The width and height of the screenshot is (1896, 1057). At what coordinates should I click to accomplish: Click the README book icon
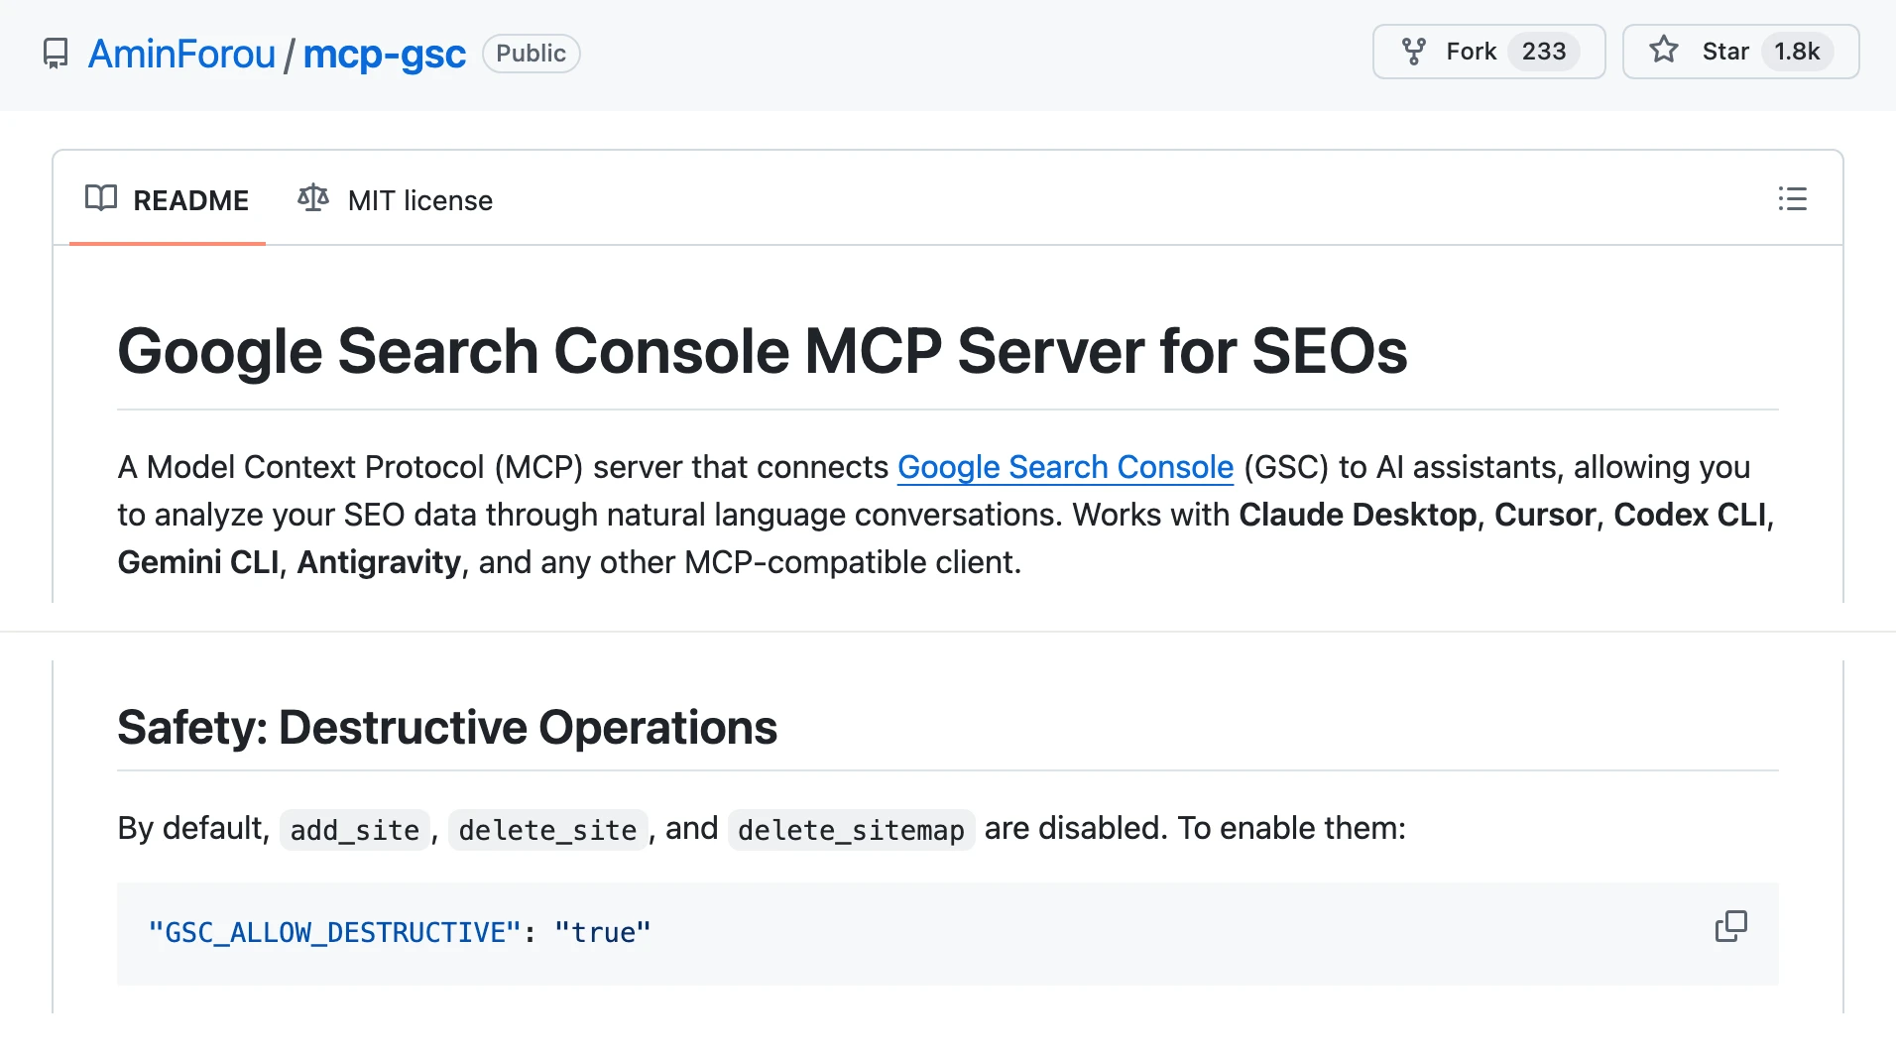(x=101, y=198)
